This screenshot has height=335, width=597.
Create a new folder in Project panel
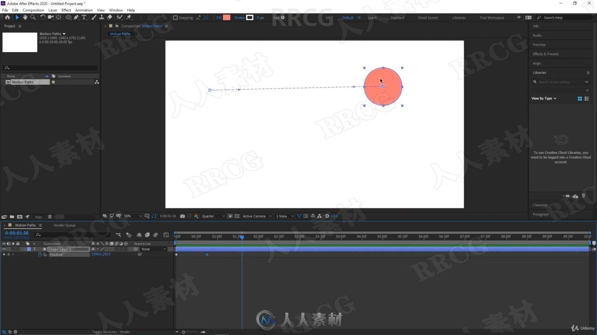point(12,216)
